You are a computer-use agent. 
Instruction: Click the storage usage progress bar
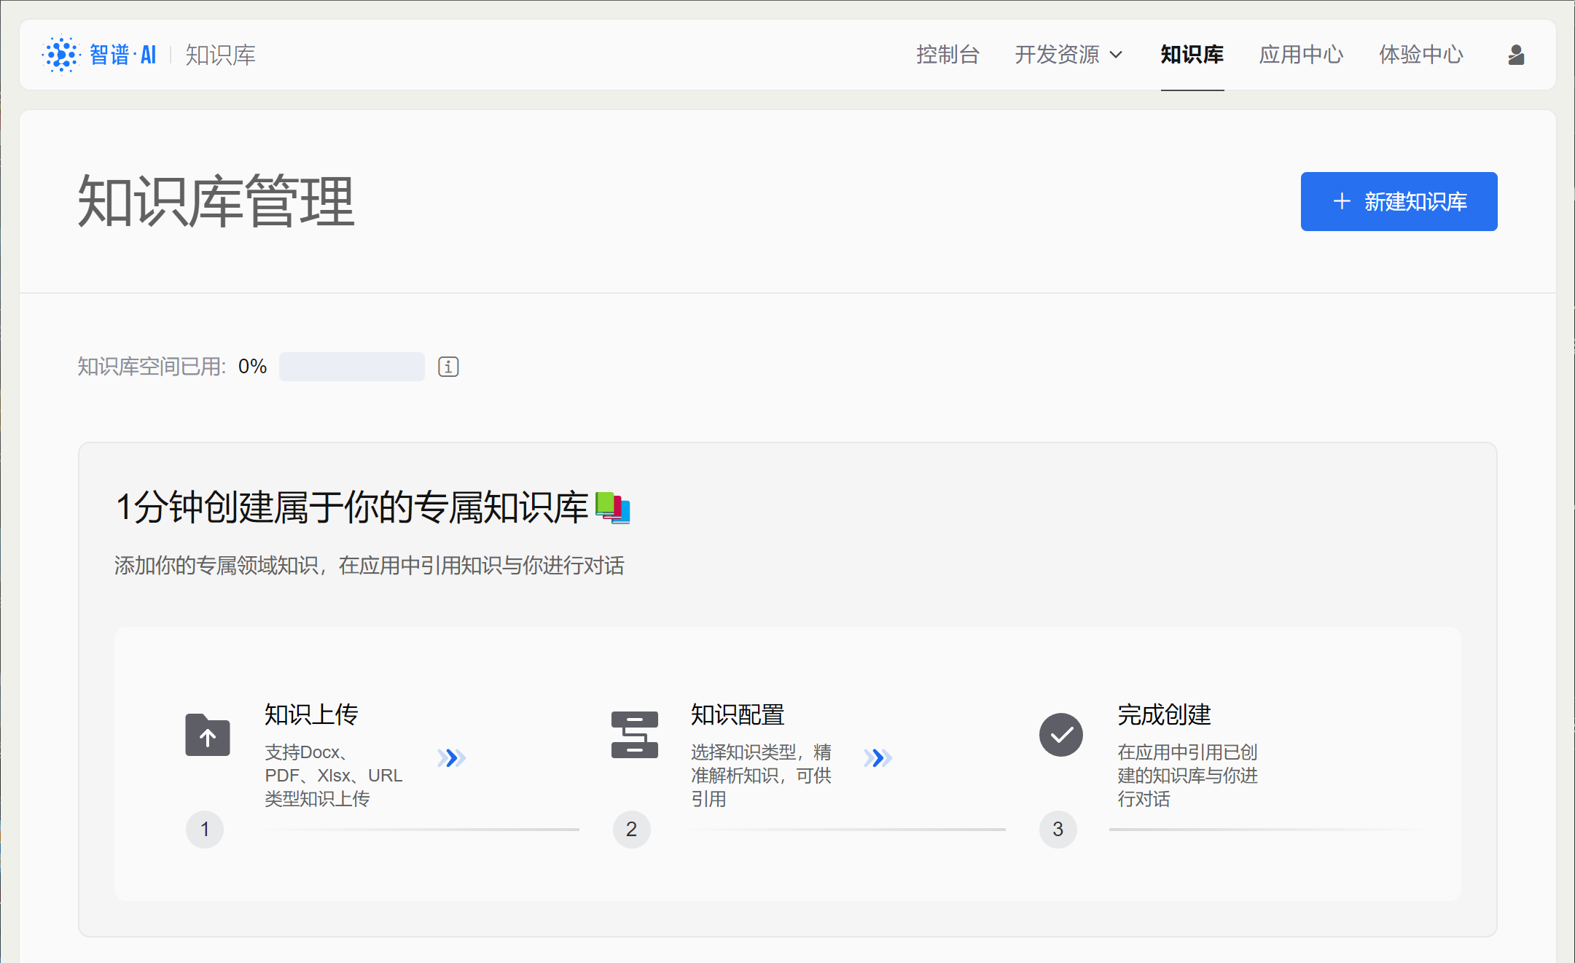coord(352,367)
